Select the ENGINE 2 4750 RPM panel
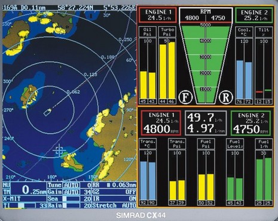 coord(250,123)
